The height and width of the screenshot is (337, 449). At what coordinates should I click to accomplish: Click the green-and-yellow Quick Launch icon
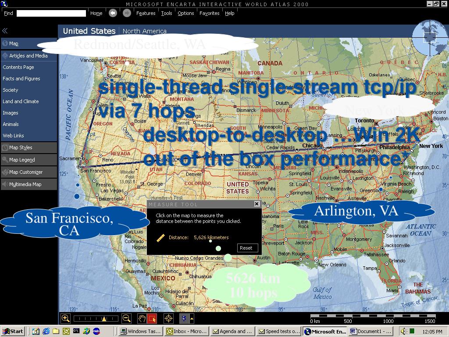[86, 332]
